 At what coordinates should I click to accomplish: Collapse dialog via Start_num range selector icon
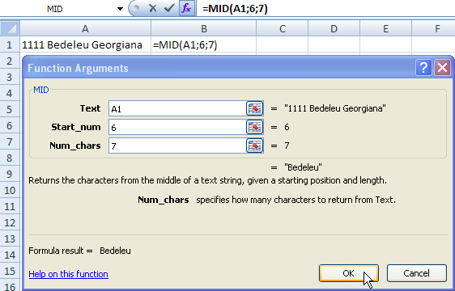254,127
